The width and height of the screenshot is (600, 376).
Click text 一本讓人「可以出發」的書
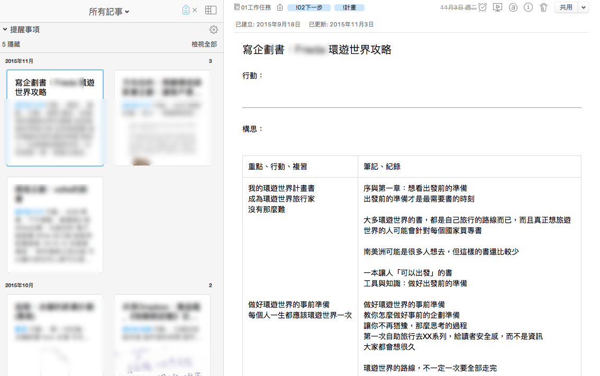408,273
